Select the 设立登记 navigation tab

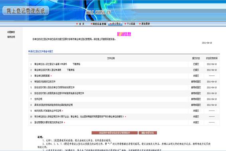116,24
